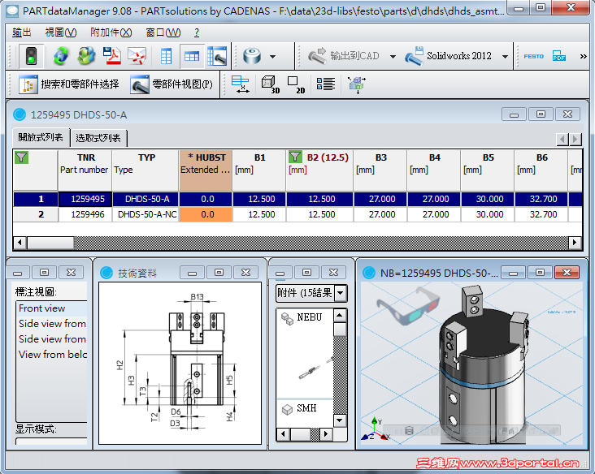Toggle the table with part preview icon
Viewport: 595px width, 474px height.
217,57
